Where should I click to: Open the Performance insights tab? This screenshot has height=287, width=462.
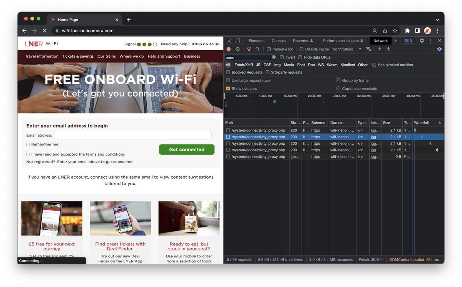coord(343,41)
